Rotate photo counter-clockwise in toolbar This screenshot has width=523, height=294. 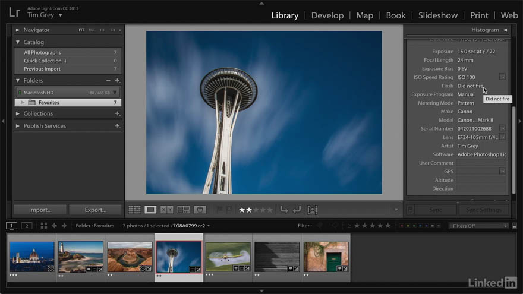(x=284, y=210)
